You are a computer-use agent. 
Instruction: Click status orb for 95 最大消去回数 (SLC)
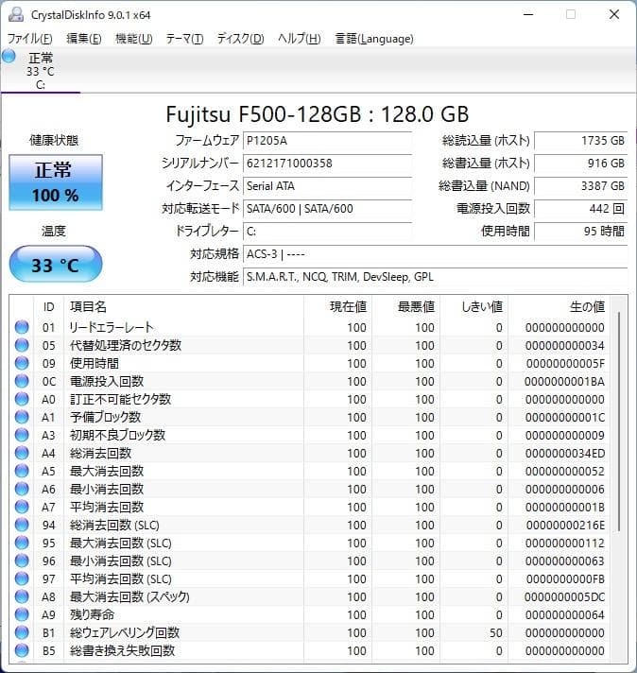click(22, 543)
